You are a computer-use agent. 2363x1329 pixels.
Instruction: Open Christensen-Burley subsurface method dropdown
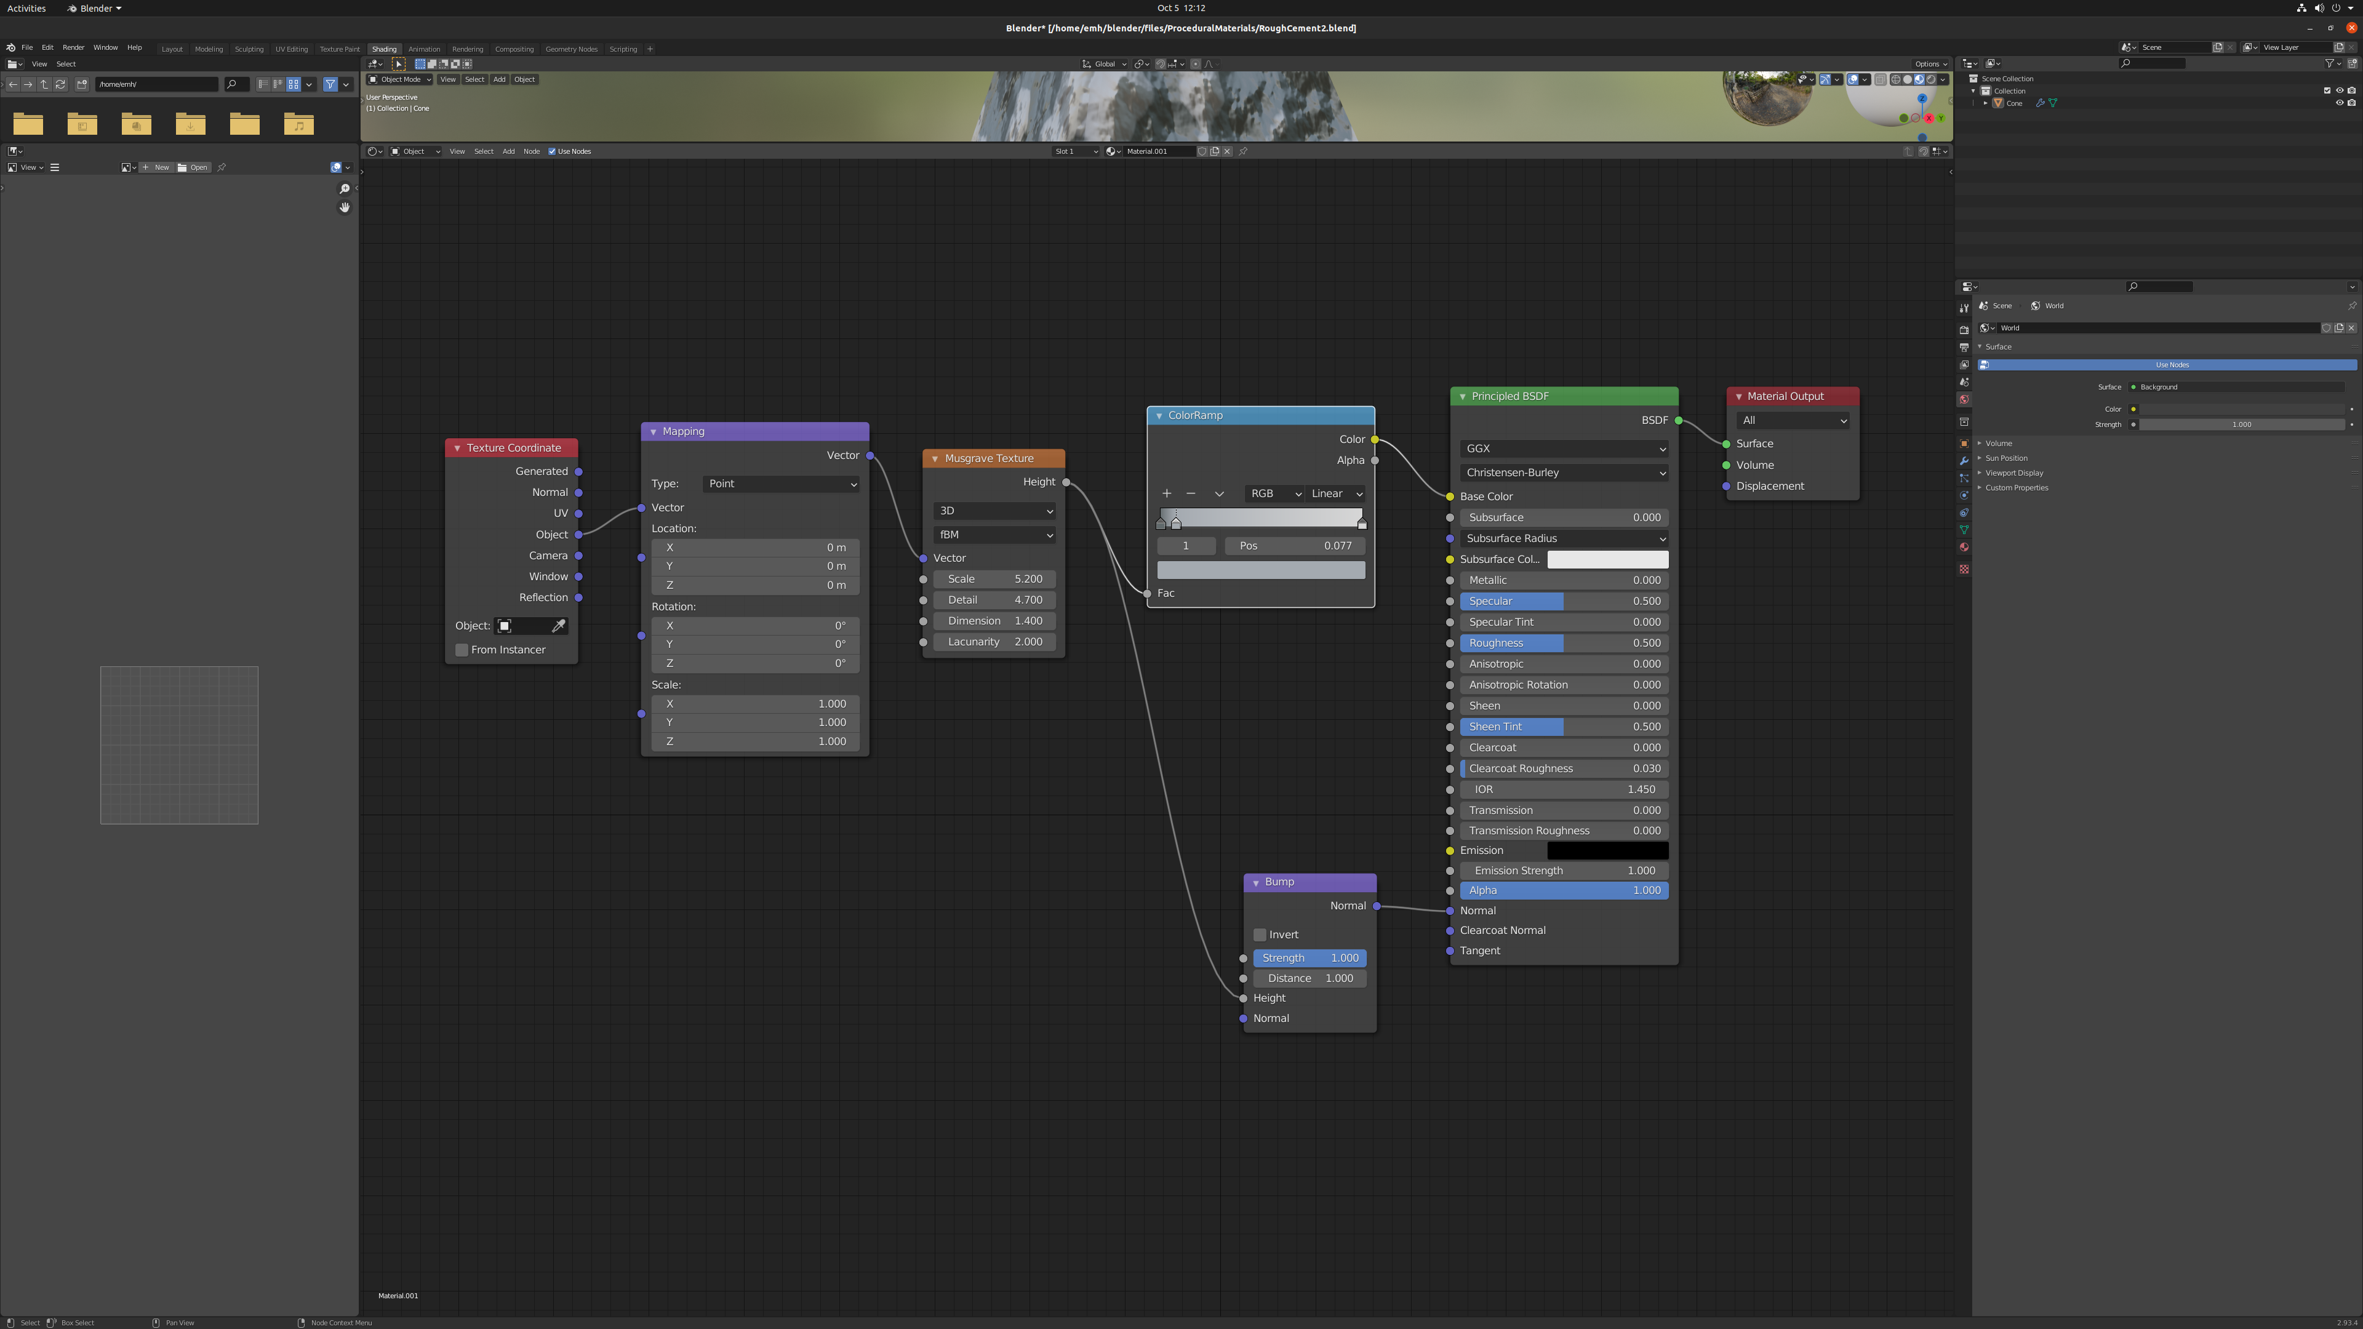click(x=1564, y=473)
